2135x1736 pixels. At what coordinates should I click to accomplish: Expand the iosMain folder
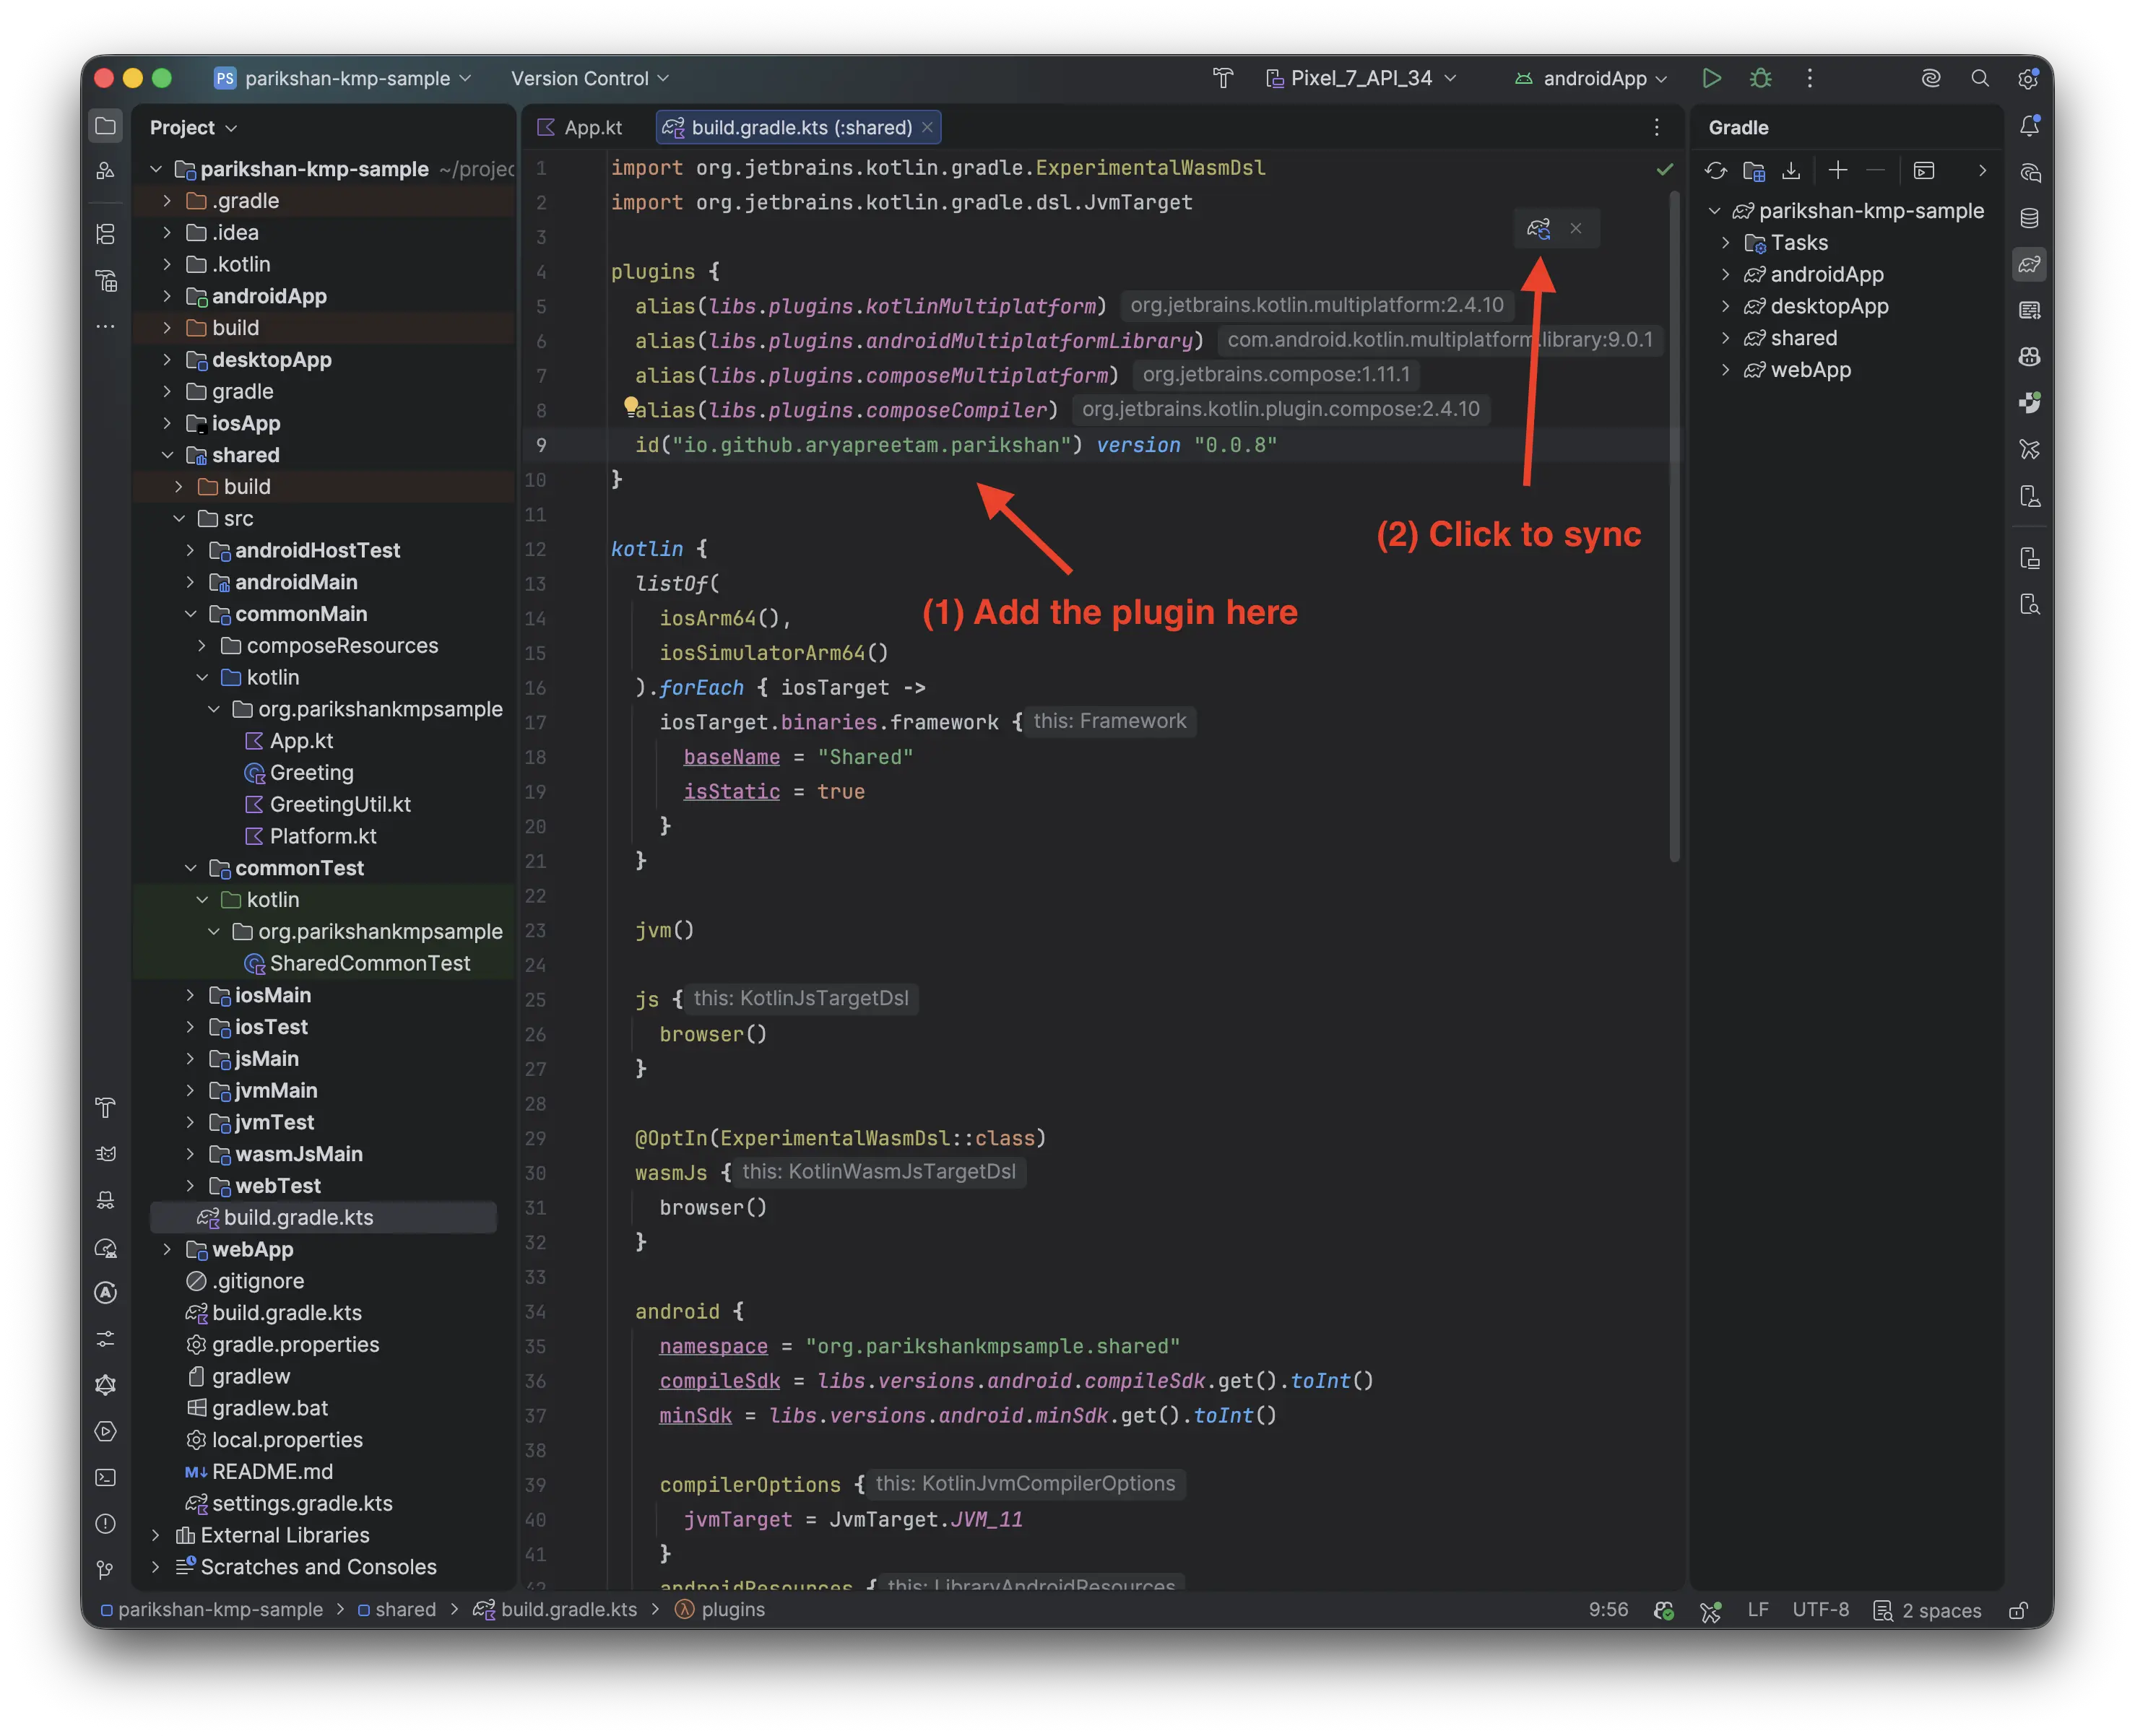pos(190,995)
